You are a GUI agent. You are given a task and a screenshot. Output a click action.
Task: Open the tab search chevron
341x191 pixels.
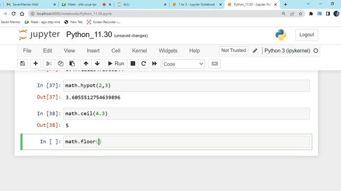308,4
